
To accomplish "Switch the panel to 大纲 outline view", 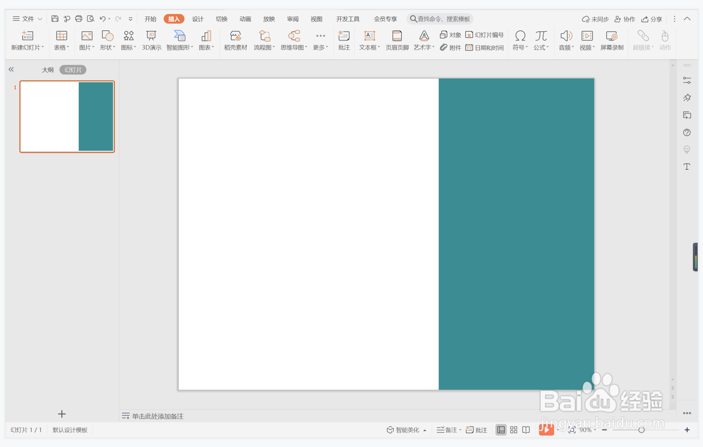I will pyautogui.click(x=48, y=70).
